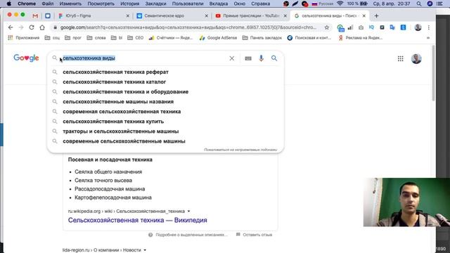Open the bar-chart extension in Chrome toolbar

coord(350,27)
